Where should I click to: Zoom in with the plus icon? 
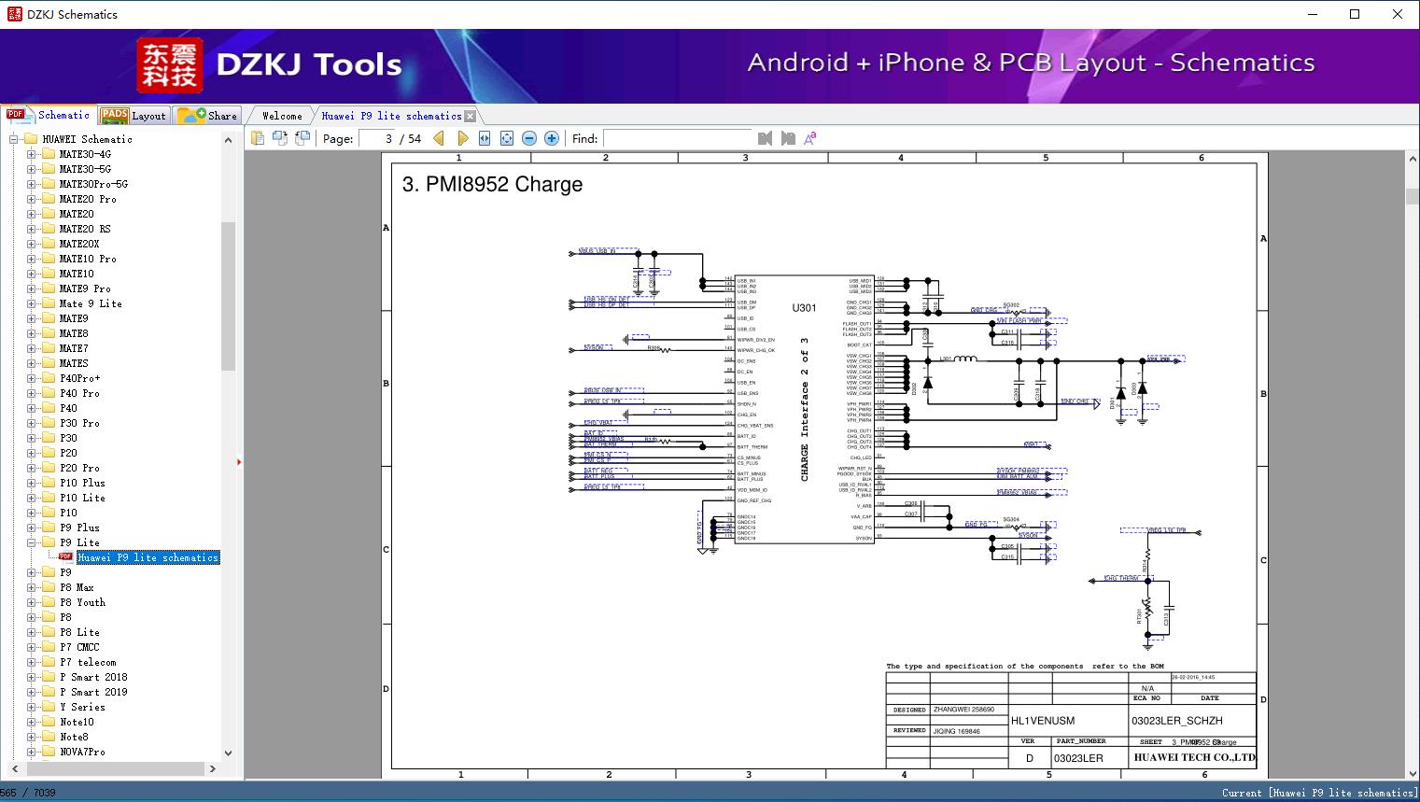click(x=552, y=138)
